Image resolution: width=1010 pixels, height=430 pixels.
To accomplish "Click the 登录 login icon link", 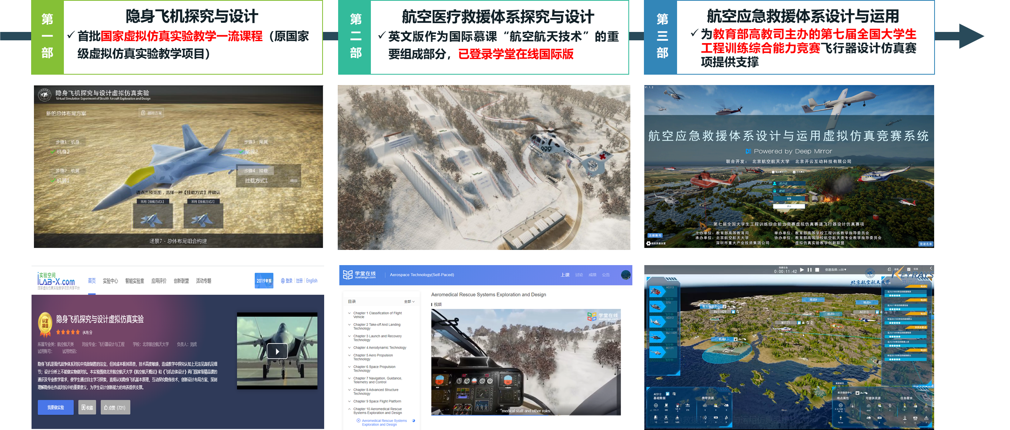I will pos(287,281).
